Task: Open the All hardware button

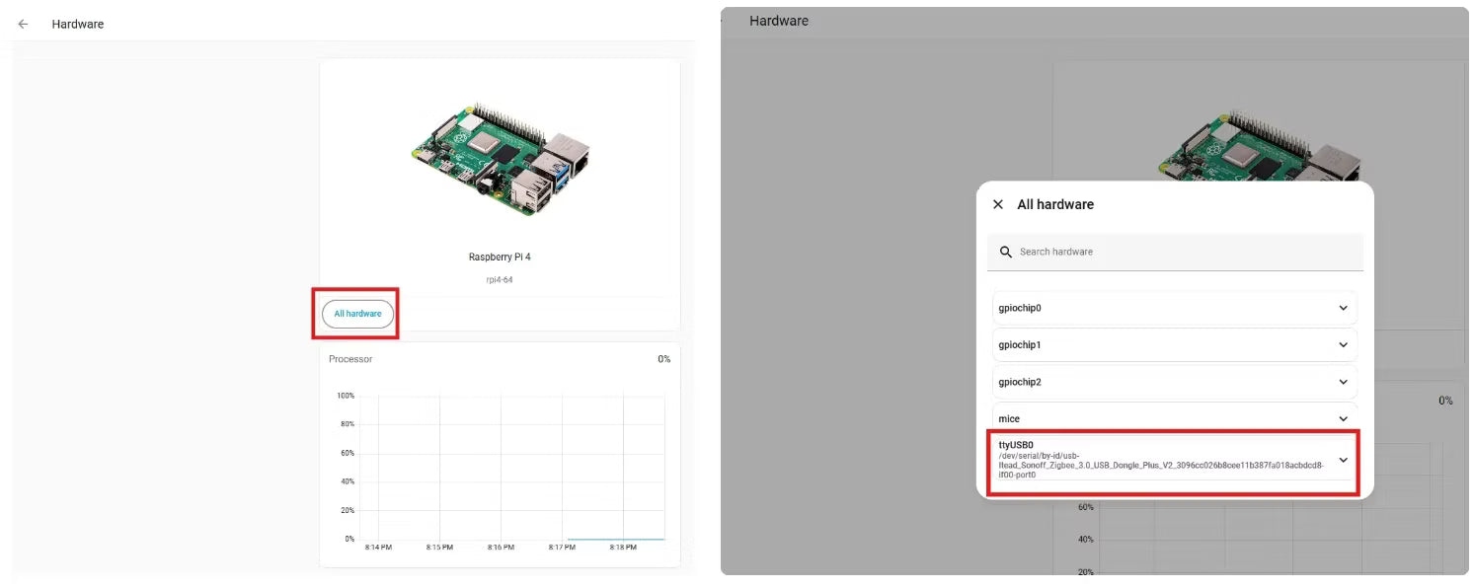Action: (357, 314)
